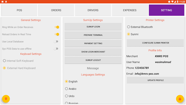The image size is (186, 105).
Task: Open PAYMENT SETTING
Action: tap(93, 43)
